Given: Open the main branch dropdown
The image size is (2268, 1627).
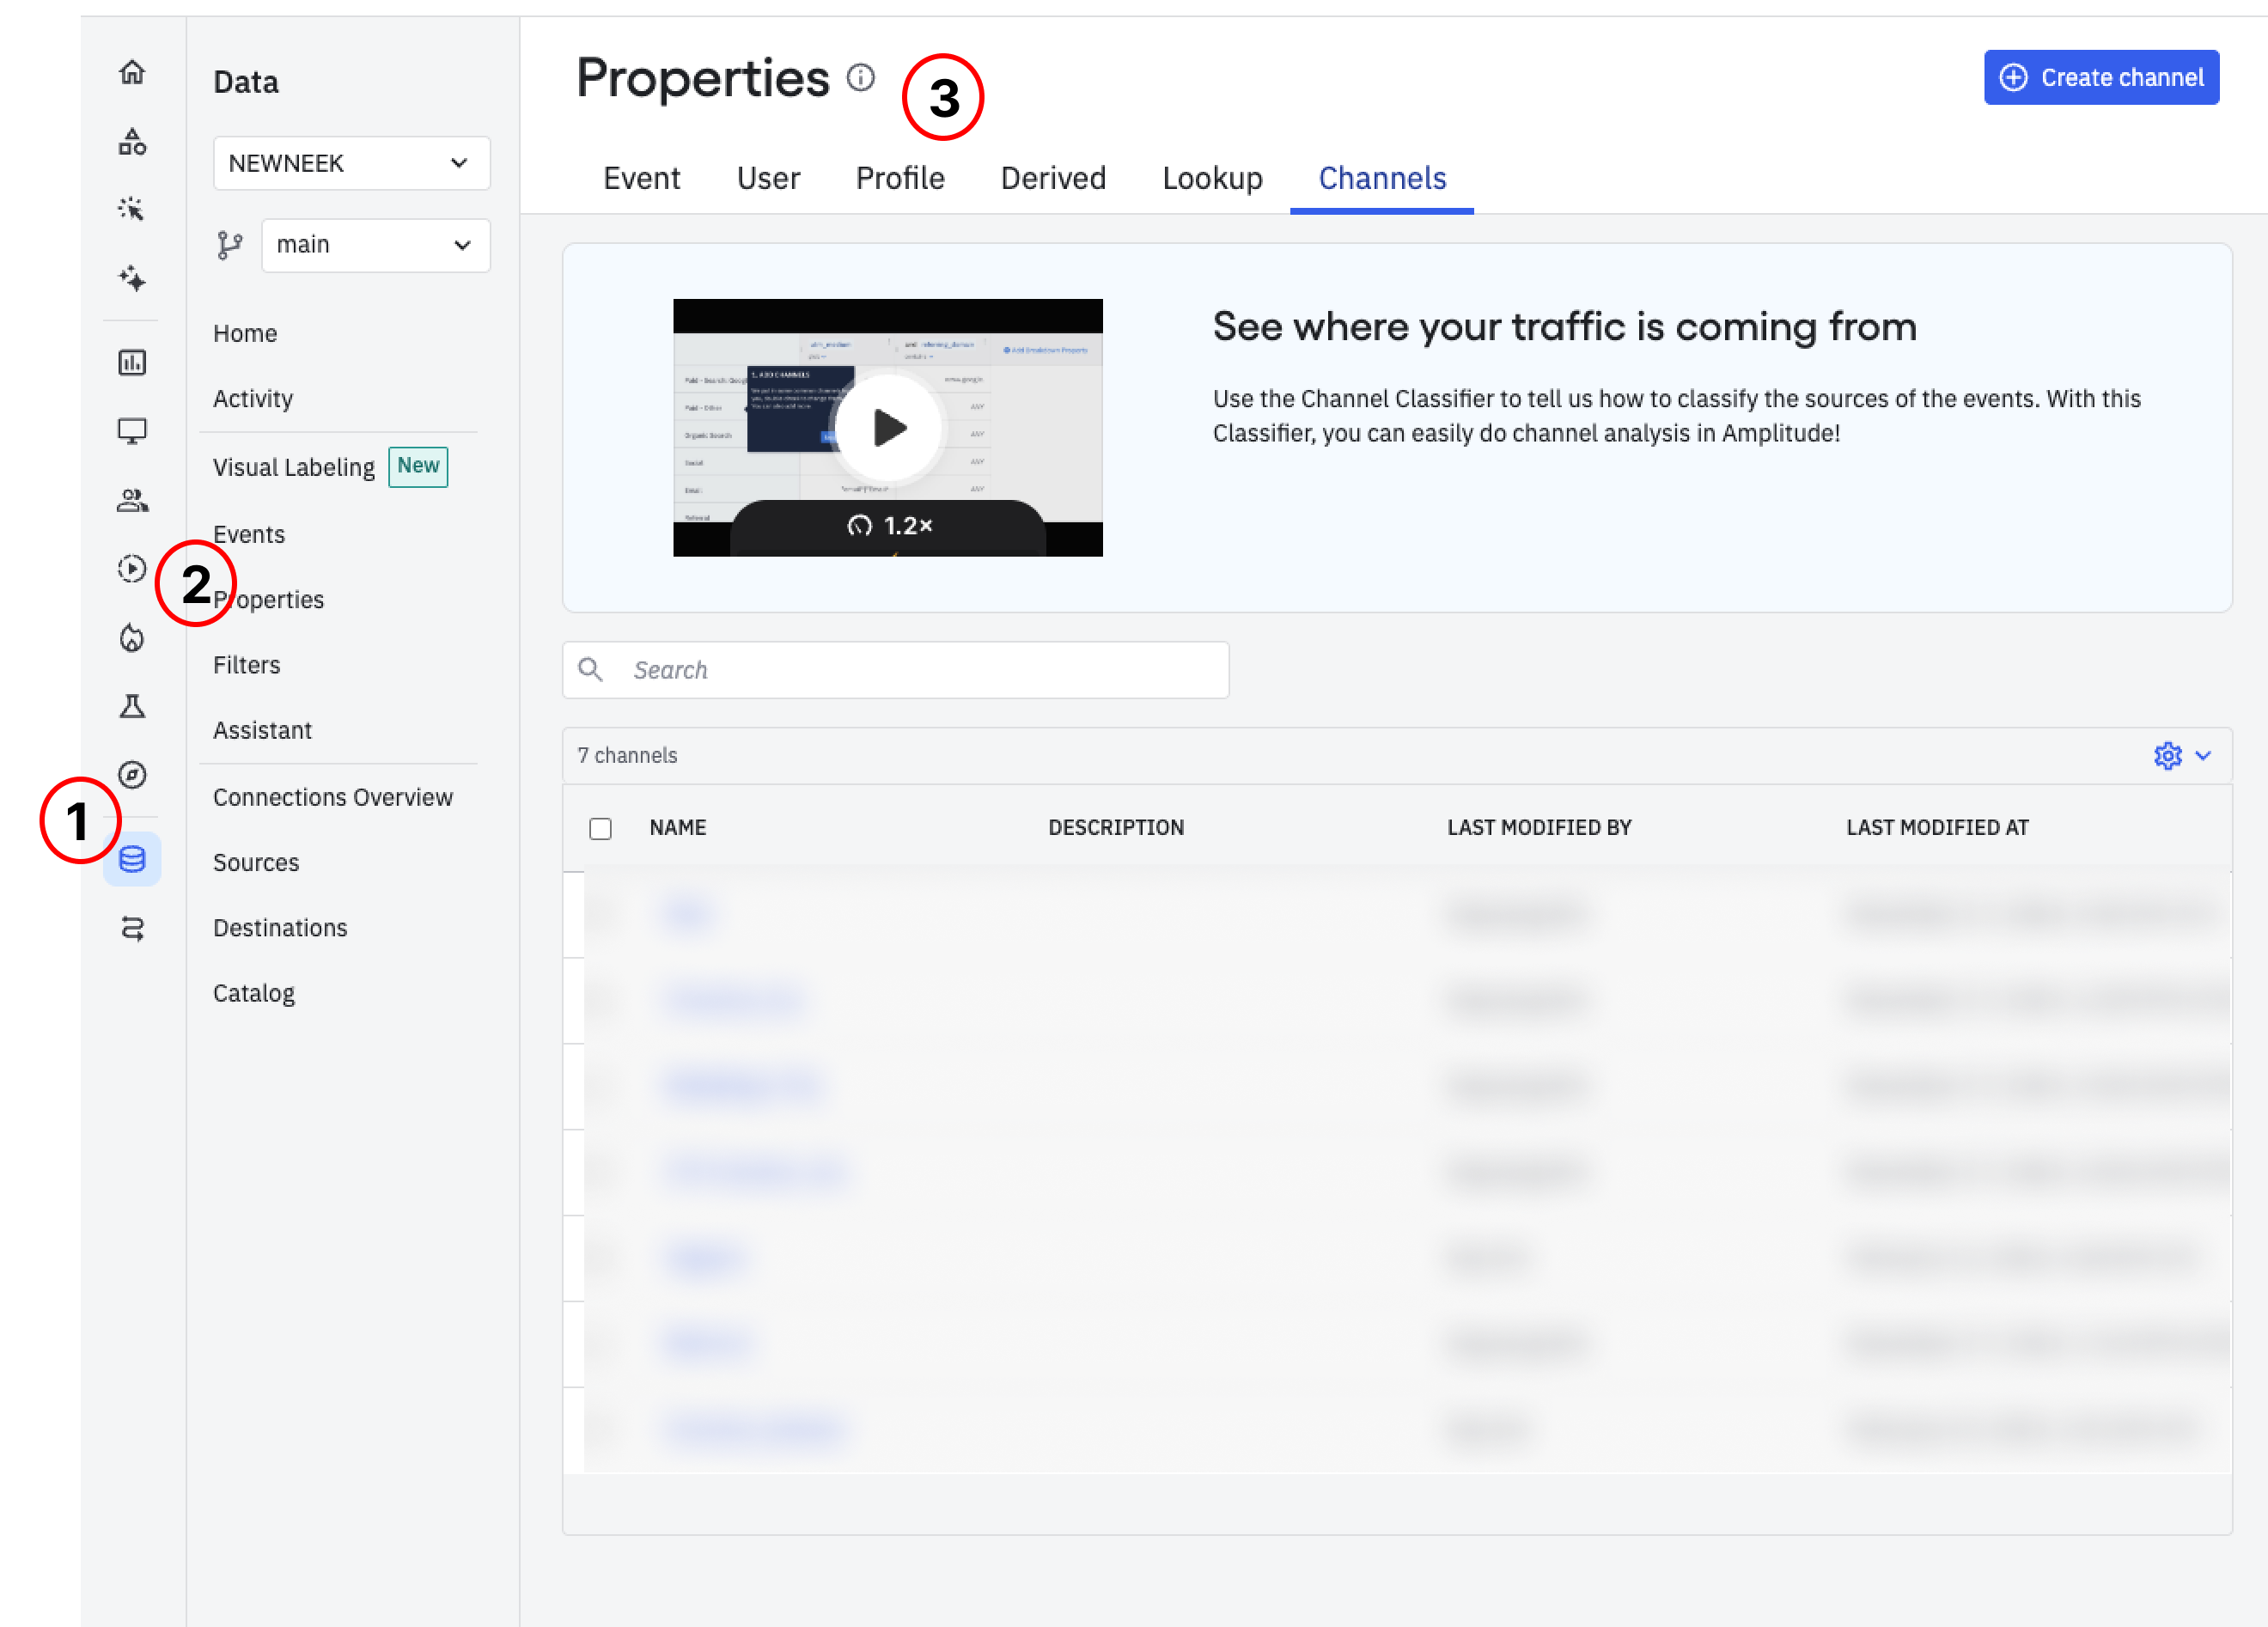Looking at the screenshot, I should pyautogui.click(x=375, y=245).
